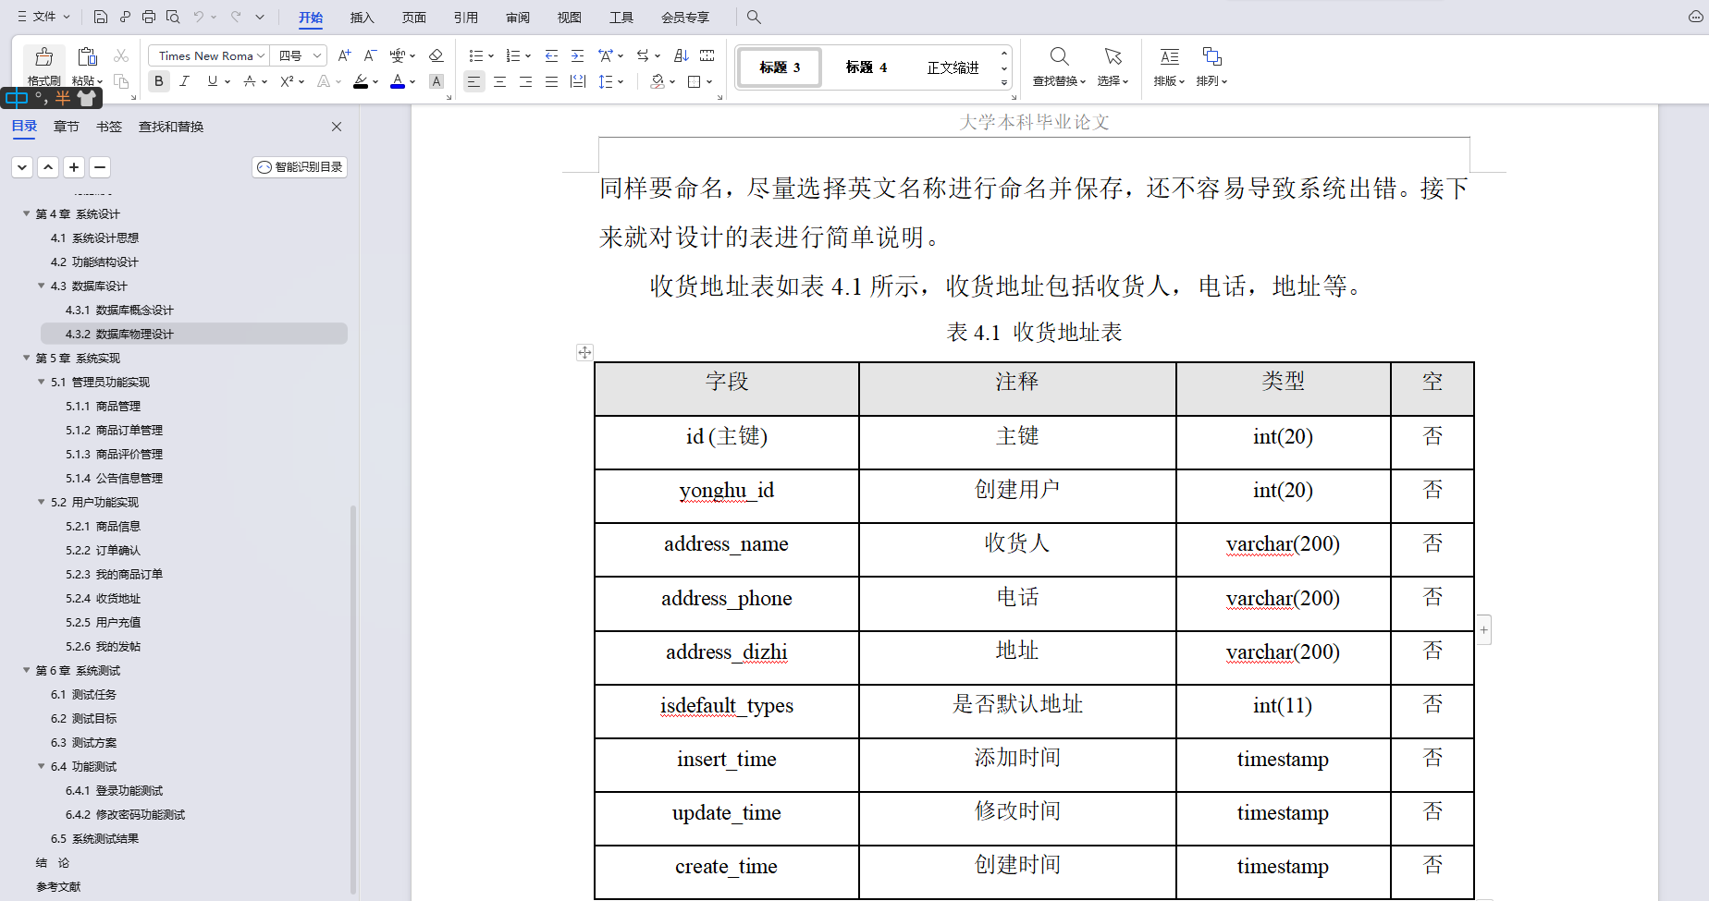The width and height of the screenshot is (1709, 901).
Task: Toggle bold formatting
Action: (158, 81)
